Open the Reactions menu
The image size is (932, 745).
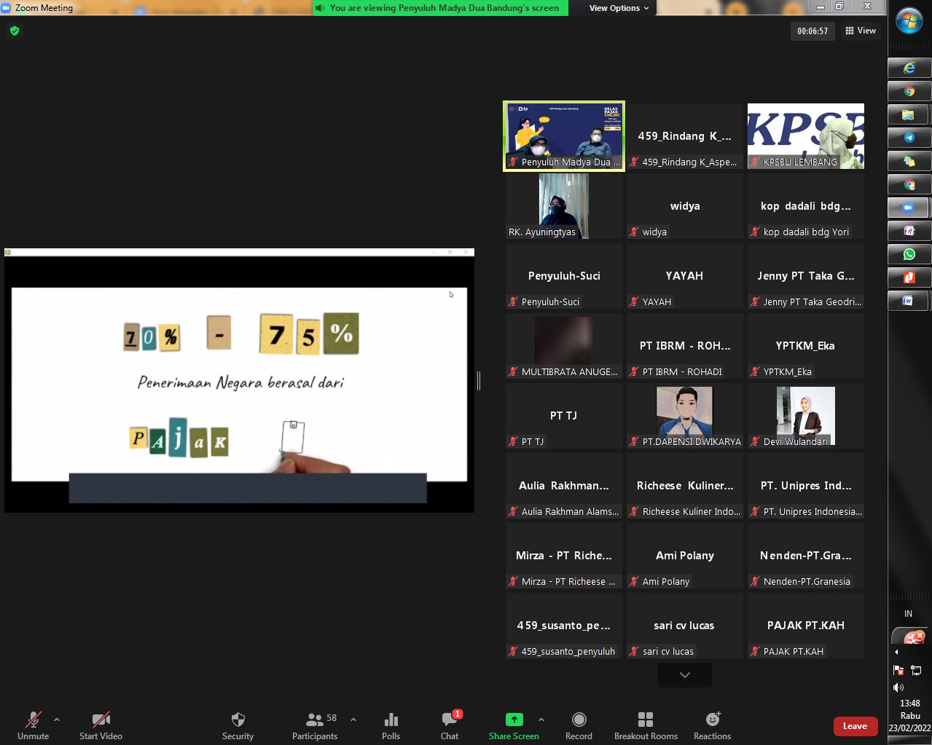point(712,720)
